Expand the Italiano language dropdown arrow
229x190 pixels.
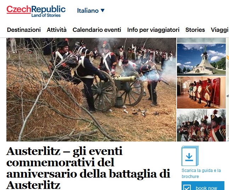pos(103,11)
